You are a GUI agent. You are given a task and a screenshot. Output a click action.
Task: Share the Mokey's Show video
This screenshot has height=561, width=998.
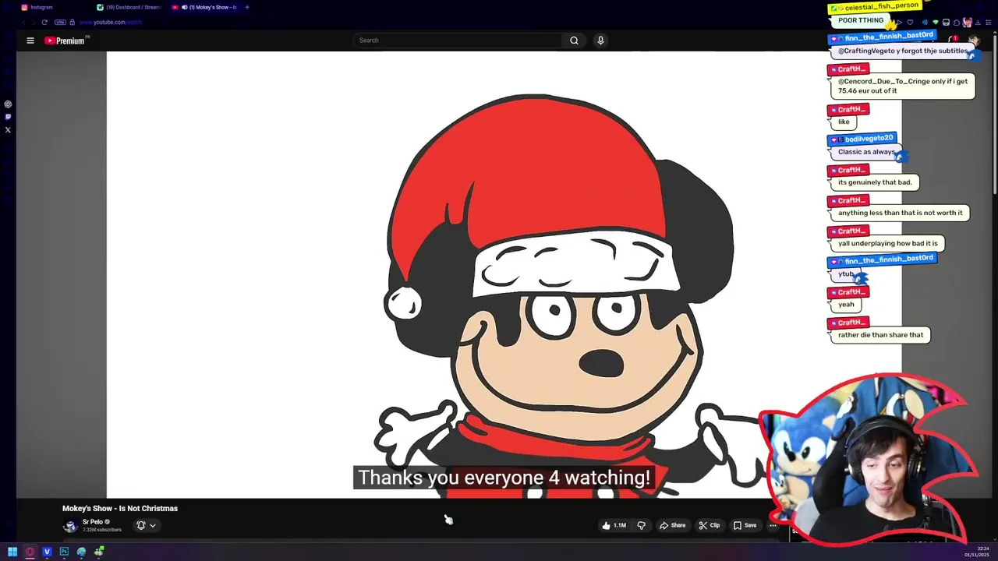click(x=672, y=525)
